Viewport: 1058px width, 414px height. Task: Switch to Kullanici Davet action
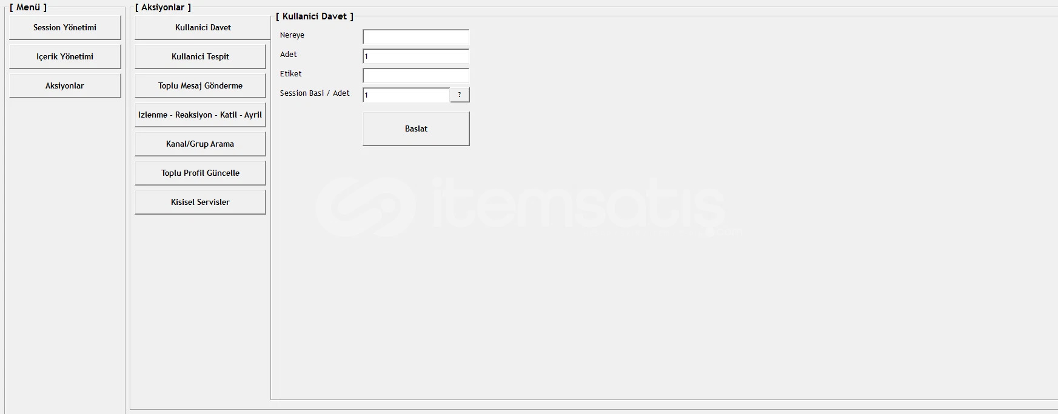click(203, 27)
